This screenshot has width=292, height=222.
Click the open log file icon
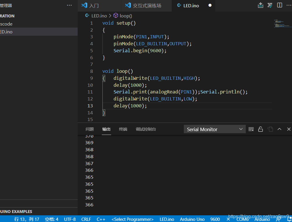tap(270, 129)
